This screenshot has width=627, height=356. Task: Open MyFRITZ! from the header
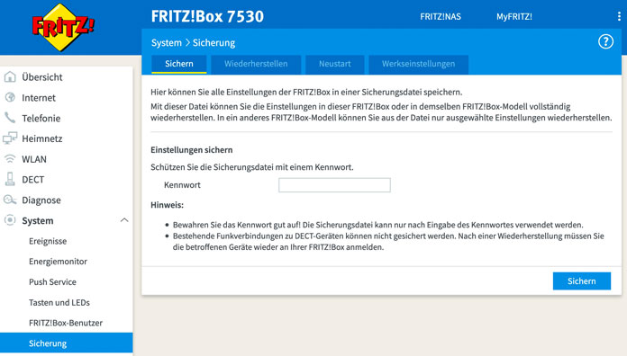point(514,17)
